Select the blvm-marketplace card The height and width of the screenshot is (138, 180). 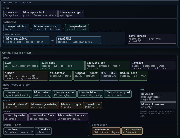[x=42, y=117]
